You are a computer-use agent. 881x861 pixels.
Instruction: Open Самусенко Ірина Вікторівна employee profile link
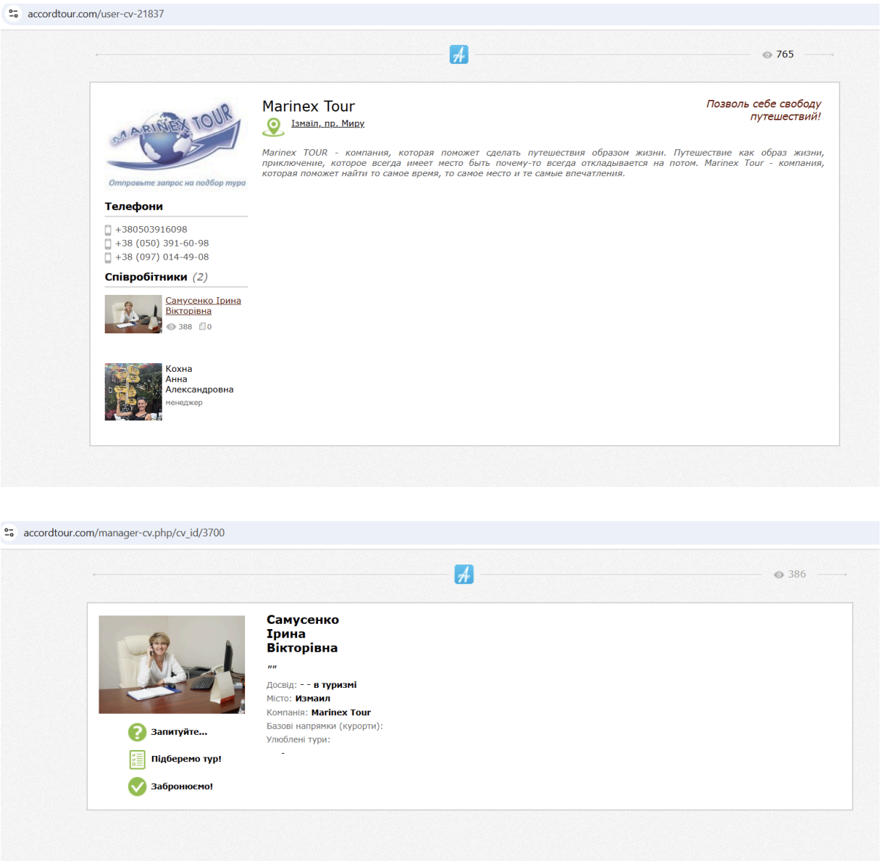click(203, 306)
